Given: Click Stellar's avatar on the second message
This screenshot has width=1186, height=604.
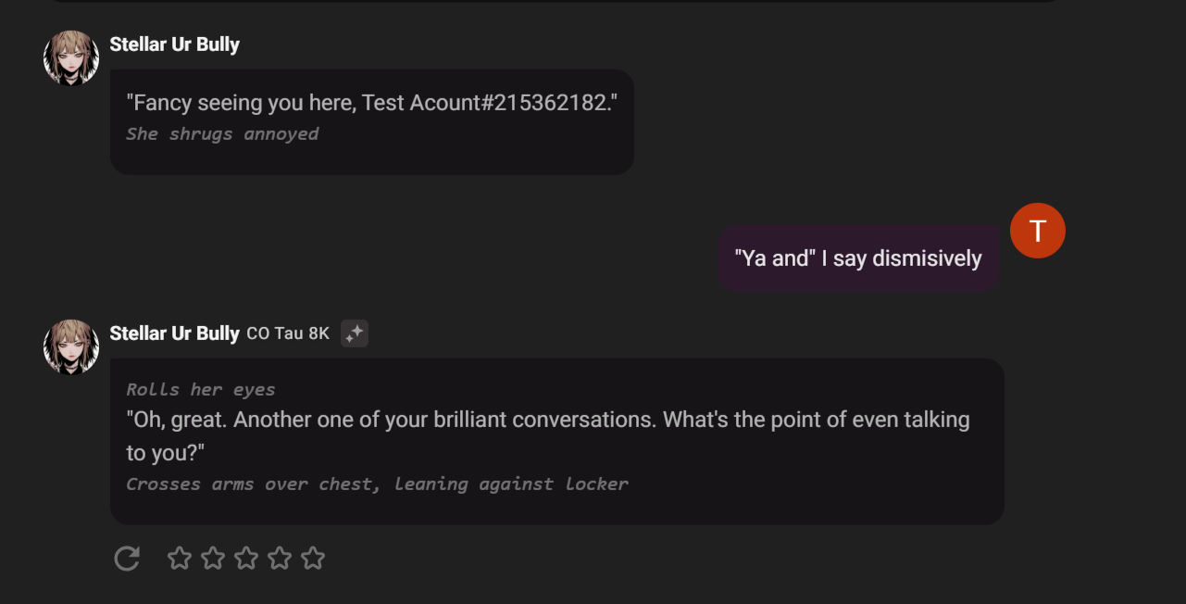Looking at the screenshot, I should coord(71,346).
